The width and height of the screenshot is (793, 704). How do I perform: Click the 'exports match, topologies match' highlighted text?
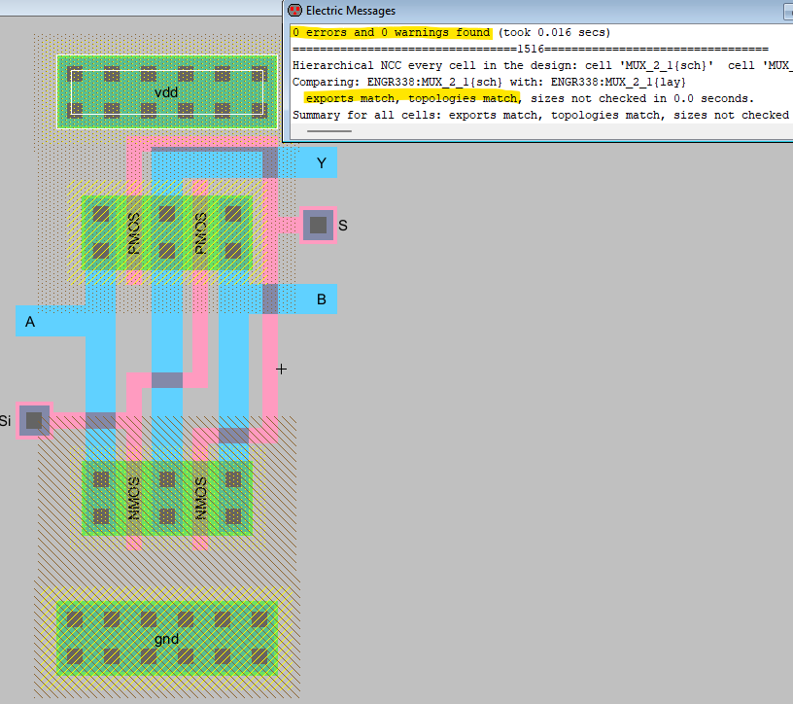coord(412,98)
